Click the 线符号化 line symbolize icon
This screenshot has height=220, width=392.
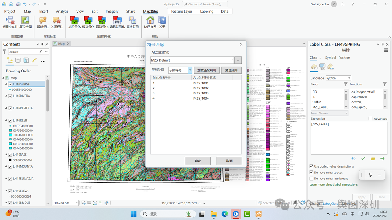(88, 20)
